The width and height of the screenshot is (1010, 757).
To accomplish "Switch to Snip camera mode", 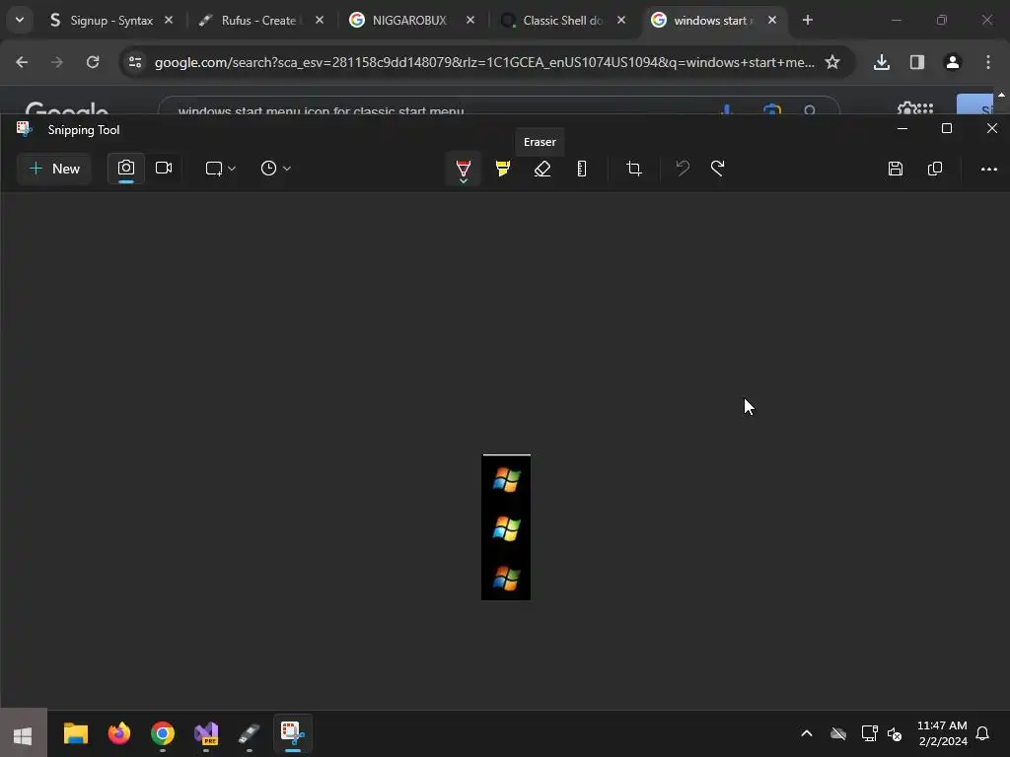I will [x=126, y=169].
